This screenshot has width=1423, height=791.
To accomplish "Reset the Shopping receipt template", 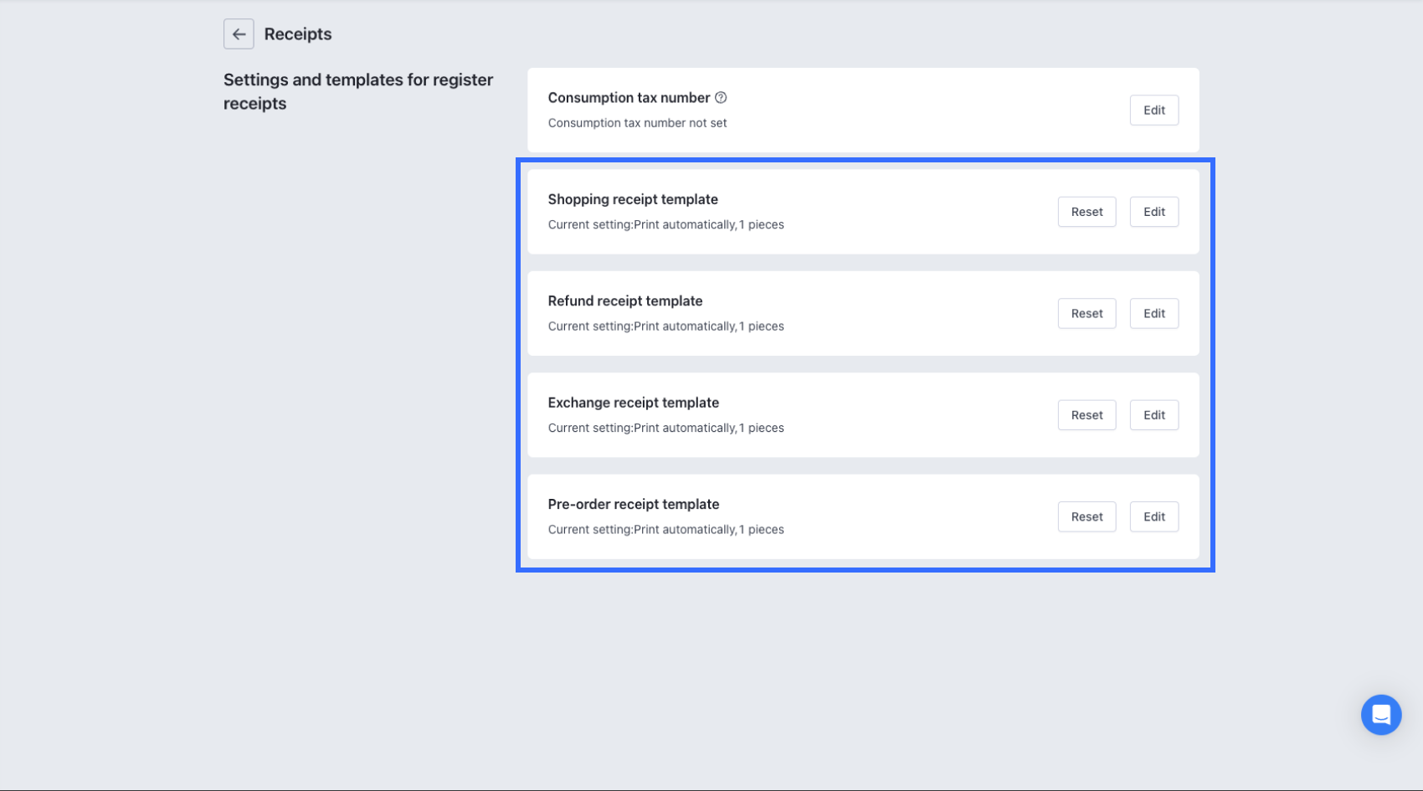I will (x=1087, y=212).
